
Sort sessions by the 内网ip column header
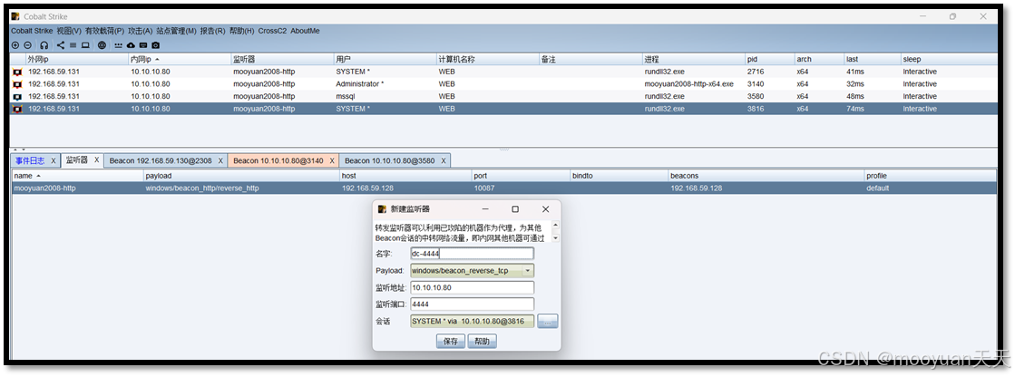coord(180,59)
